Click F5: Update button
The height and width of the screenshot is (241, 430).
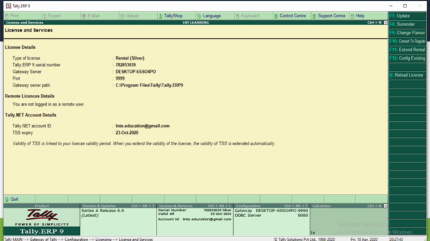click(x=407, y=16)
